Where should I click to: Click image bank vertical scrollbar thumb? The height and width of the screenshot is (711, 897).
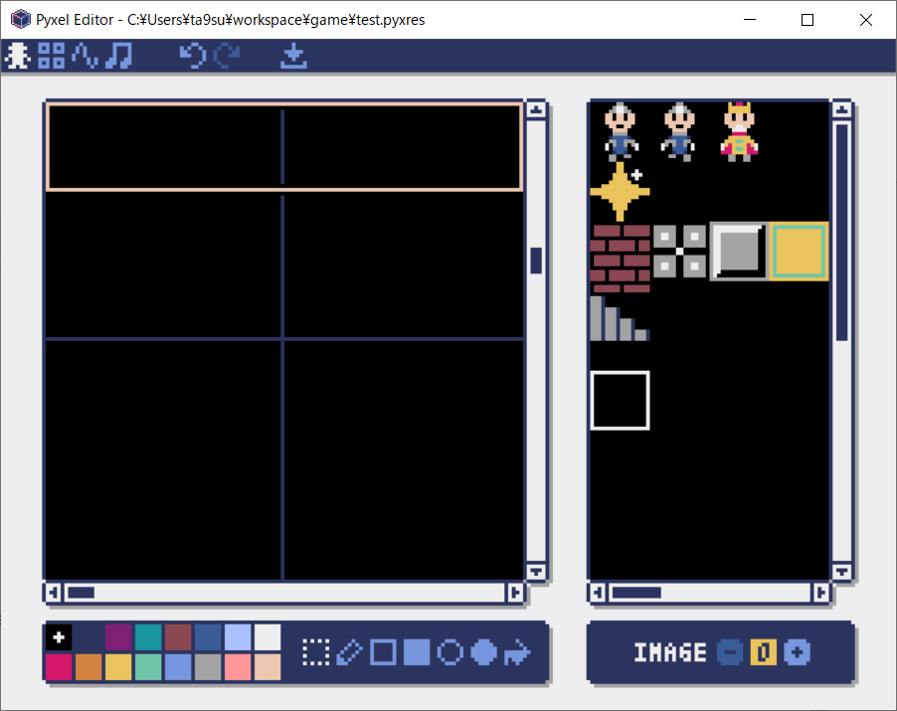pos(841,233)
